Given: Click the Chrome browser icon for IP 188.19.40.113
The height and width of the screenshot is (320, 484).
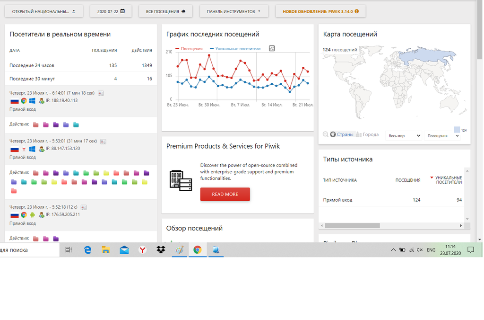Looking at the screenshot, I should coord(24,101).
